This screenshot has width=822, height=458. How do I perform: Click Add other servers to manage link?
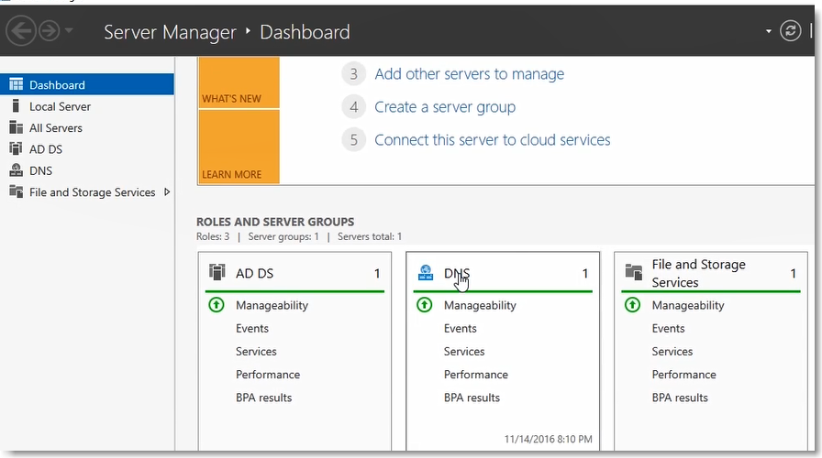469,74
